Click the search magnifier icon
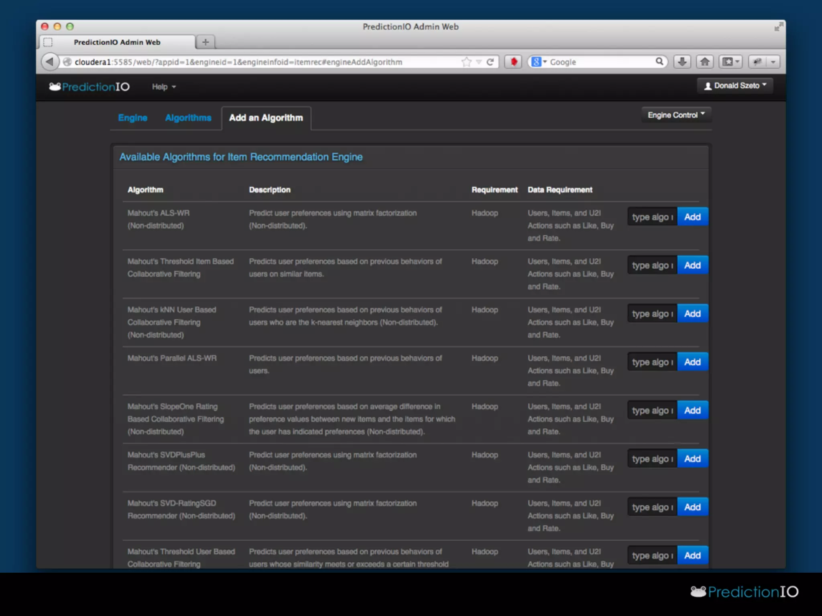This screenshot has height=616, width=822. pos(659,61)
